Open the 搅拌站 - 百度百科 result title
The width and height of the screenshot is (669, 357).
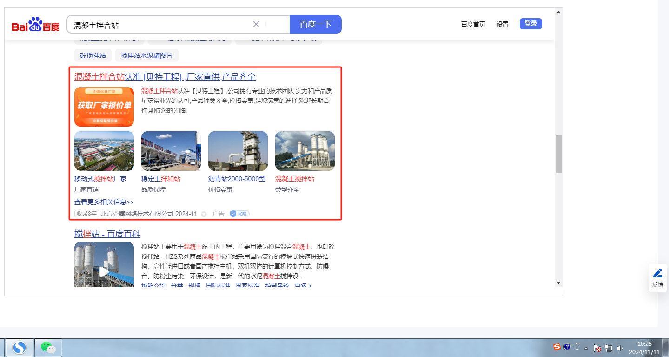click(x=107, y=234)
